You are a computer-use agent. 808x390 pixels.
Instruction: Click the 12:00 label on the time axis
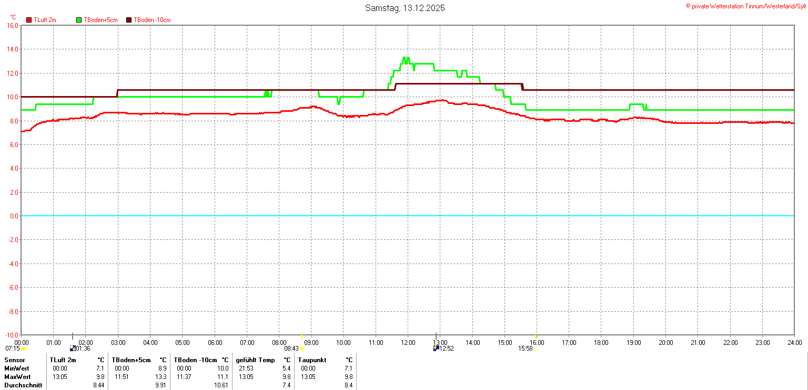coord(408,342)
